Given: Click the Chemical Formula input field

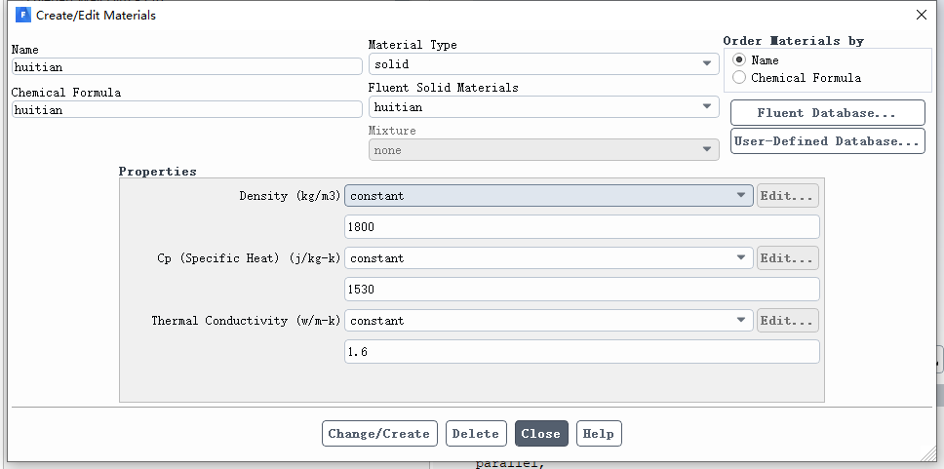Looking at the screenshot, I should click(186, 109).
